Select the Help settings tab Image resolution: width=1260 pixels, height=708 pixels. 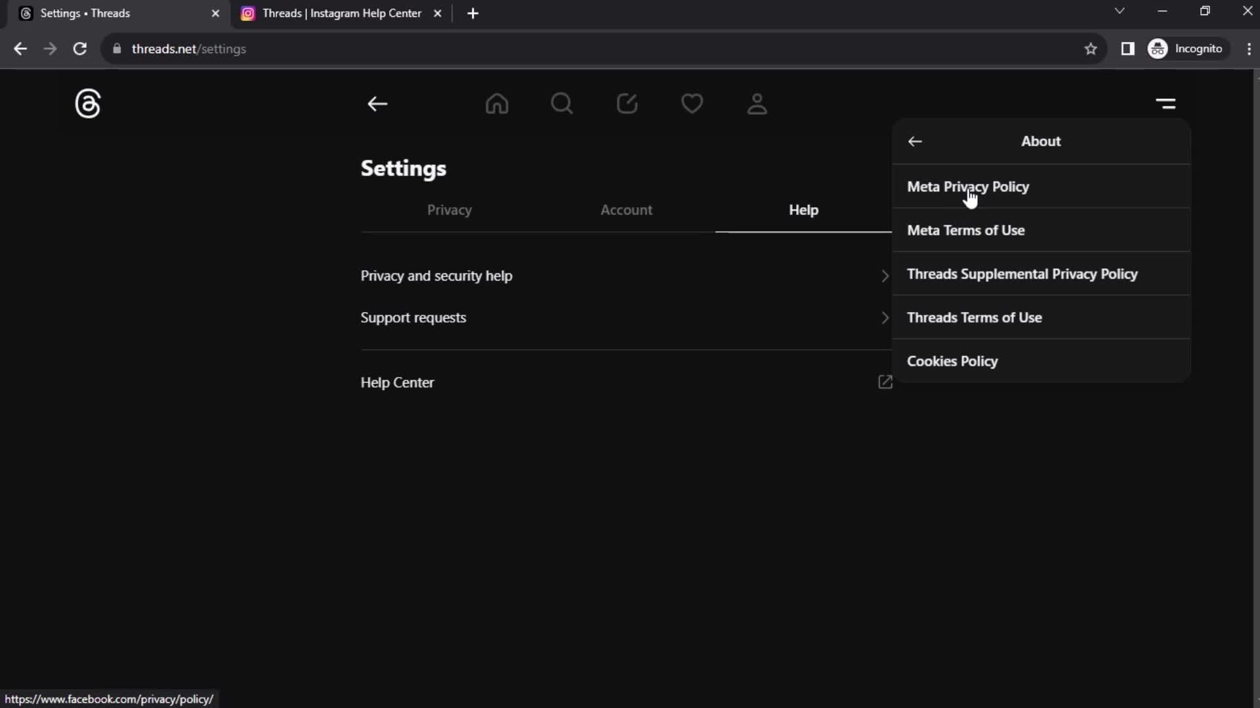click(803, 210)
